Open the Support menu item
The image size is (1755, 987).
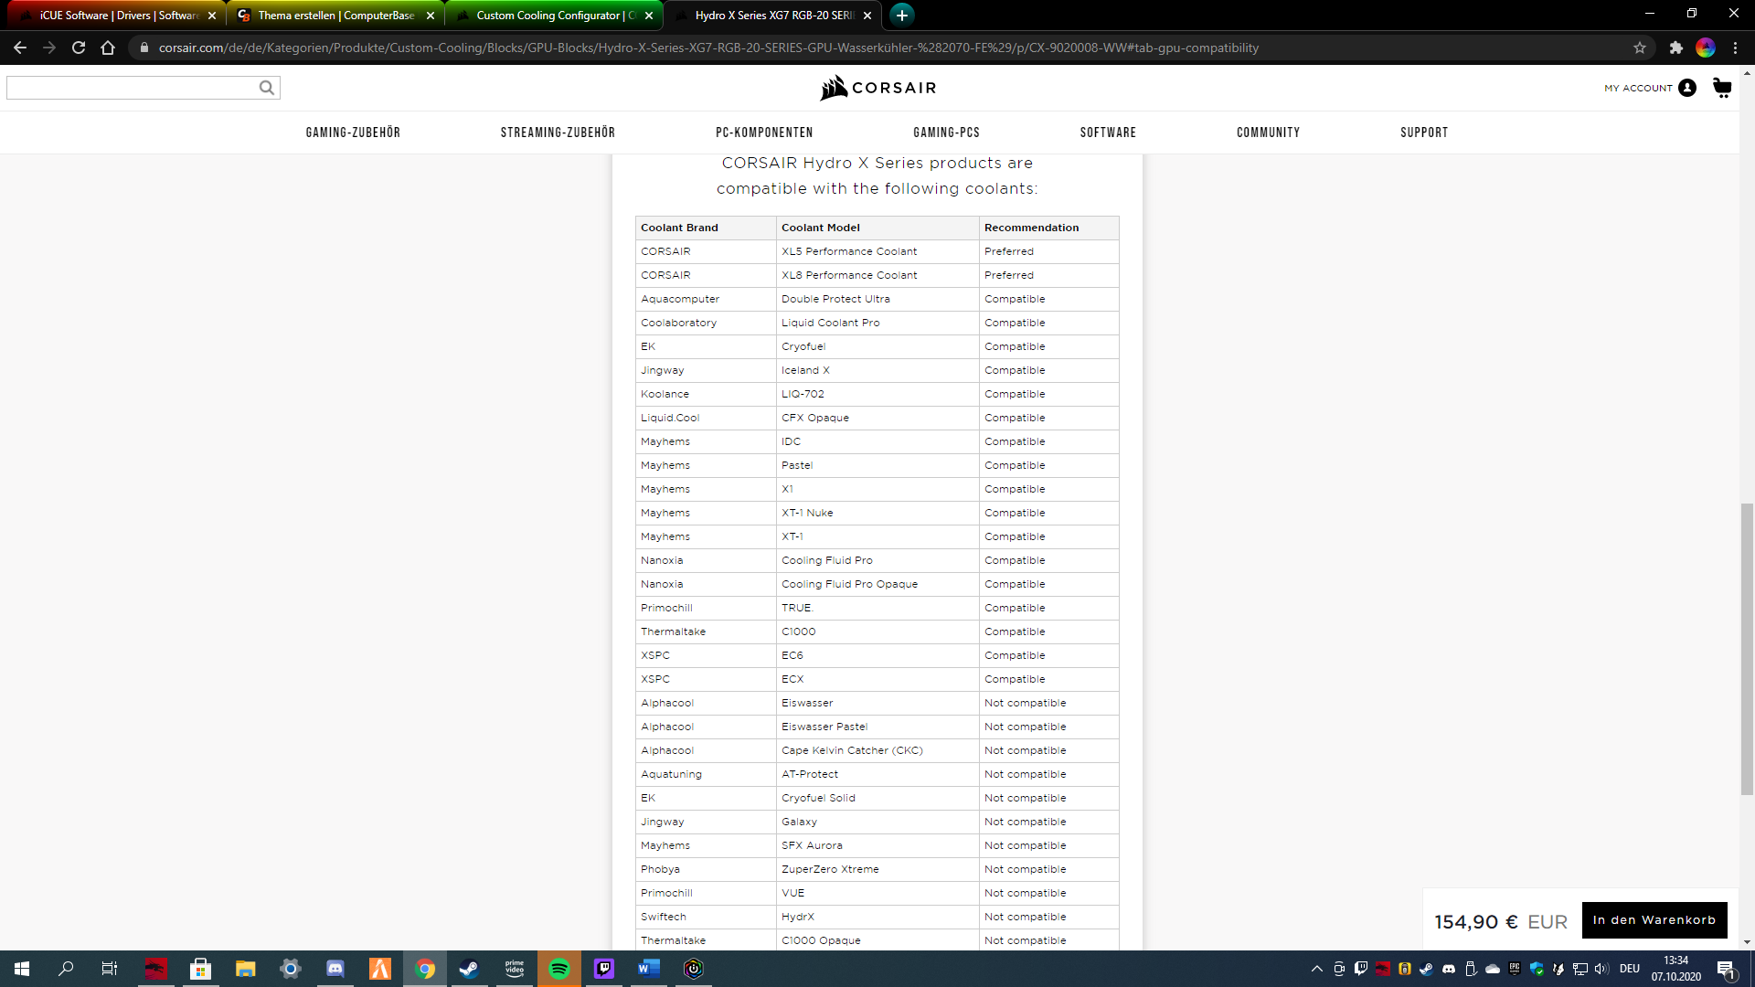pos(1424,133)
